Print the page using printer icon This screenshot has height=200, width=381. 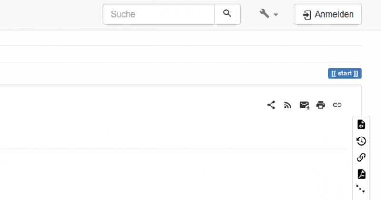click(321, 105)
